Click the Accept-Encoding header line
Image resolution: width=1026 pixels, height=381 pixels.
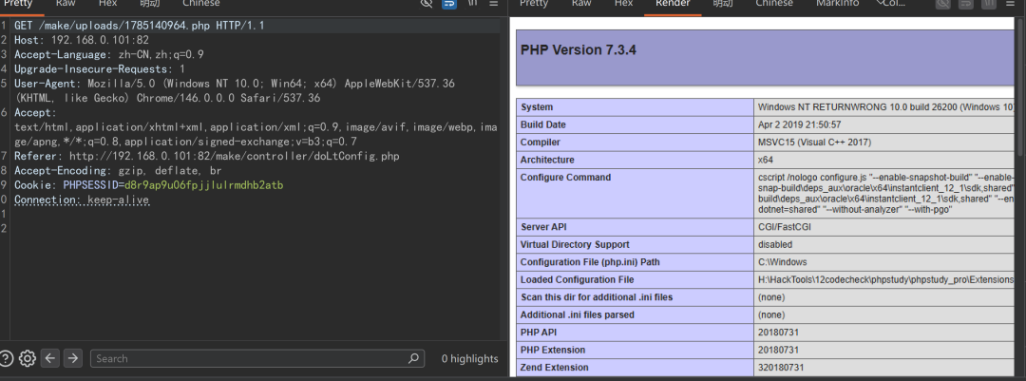[x=118, y=170]
